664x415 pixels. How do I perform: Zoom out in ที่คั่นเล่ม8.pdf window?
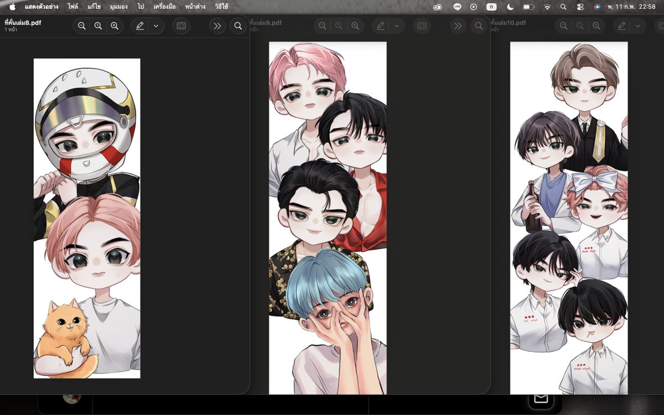(82, 26)
